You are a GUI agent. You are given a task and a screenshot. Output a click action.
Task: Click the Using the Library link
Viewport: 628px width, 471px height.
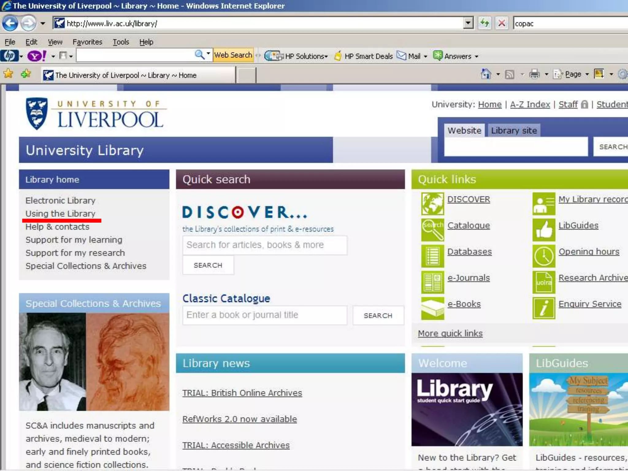(x=60, y=214)
